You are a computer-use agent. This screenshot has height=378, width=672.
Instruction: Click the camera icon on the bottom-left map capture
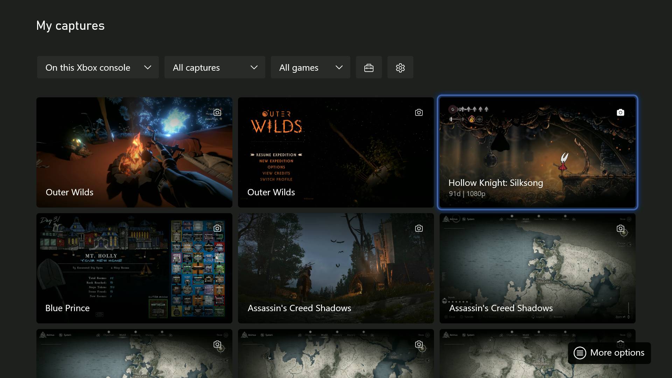217,344
